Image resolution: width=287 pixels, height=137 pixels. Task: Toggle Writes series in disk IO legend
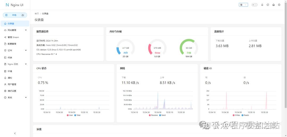[236, 115]
